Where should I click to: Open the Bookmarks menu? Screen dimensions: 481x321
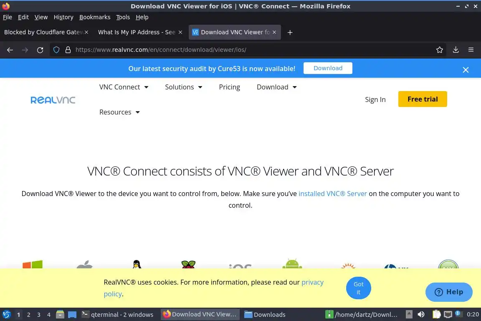pos(95,17)
